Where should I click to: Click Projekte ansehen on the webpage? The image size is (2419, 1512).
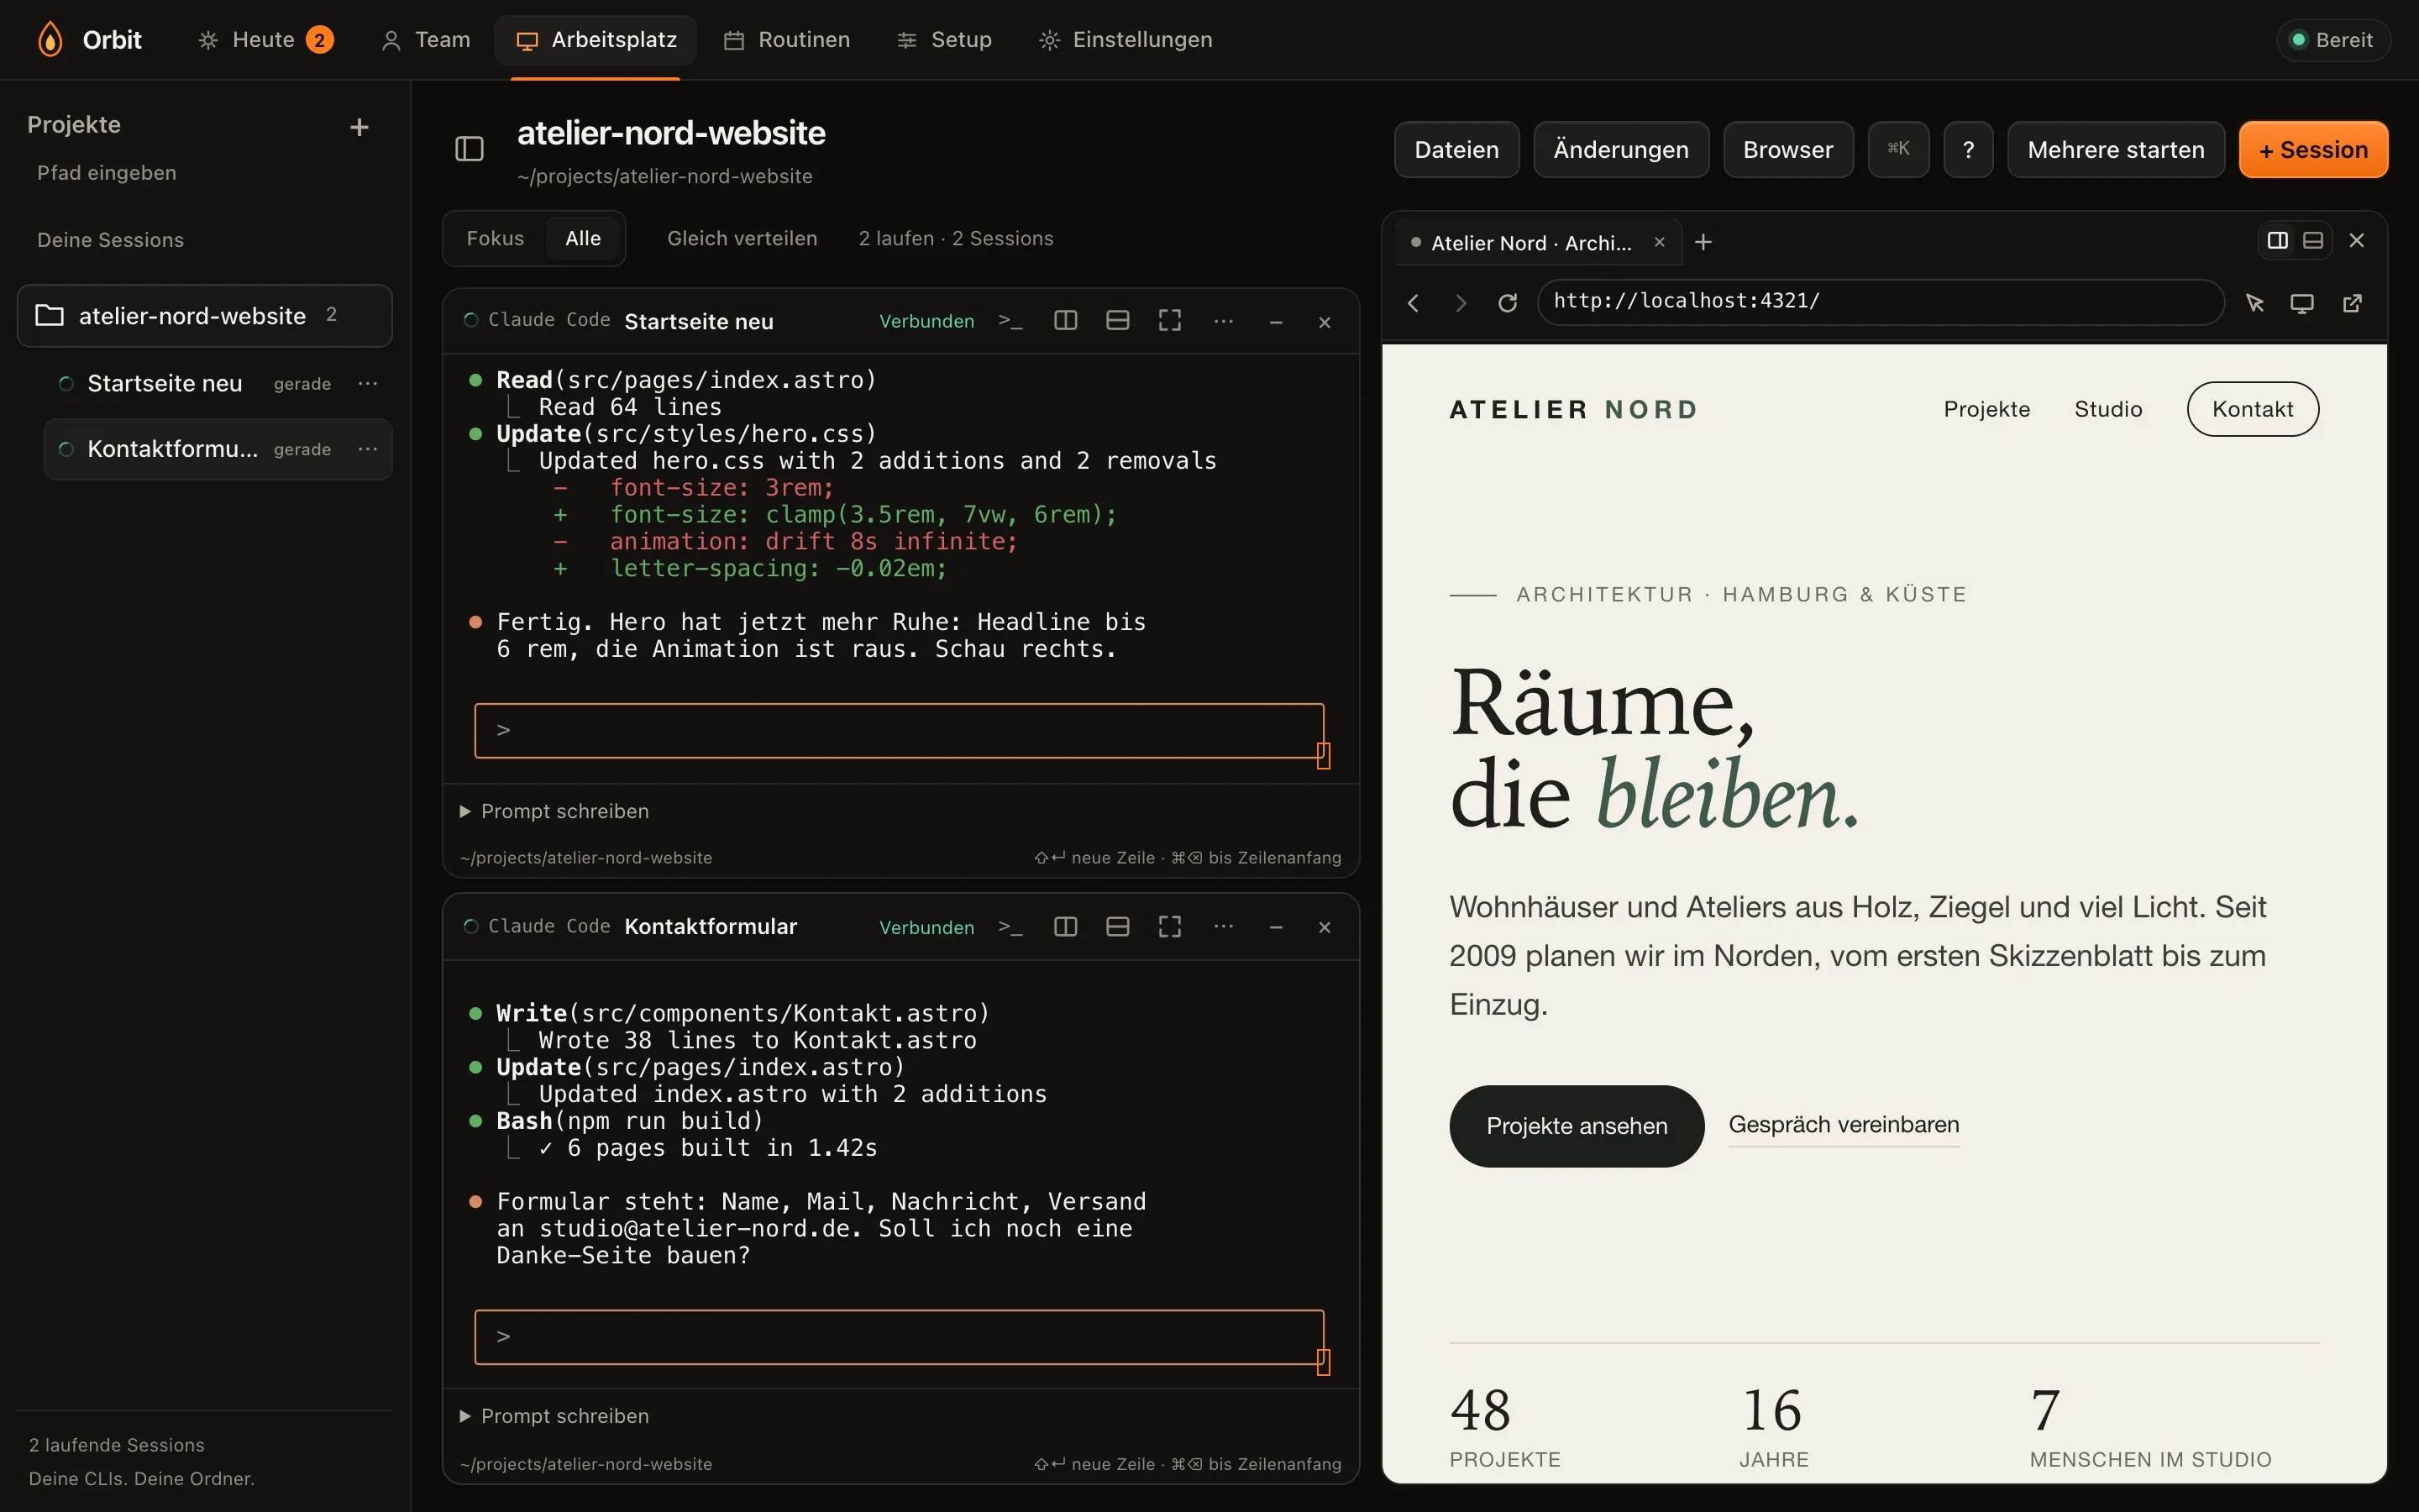coord(1577,1126)
